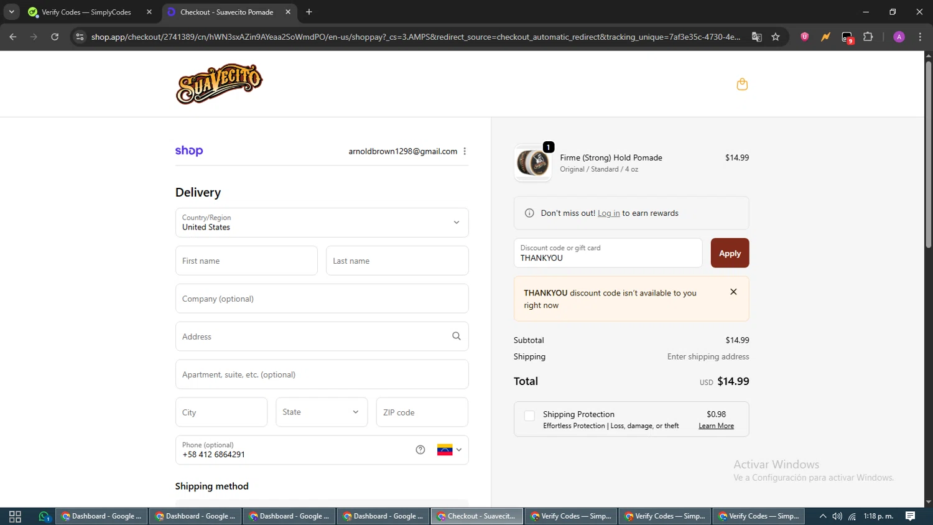Click the info icon beside Don't miss out
Image resolution: width=933 pixels, height=525 pixels.
click(529, 213)
